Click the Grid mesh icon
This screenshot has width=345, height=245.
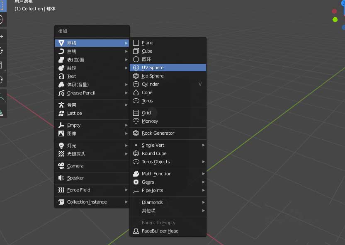coord(136,113)
